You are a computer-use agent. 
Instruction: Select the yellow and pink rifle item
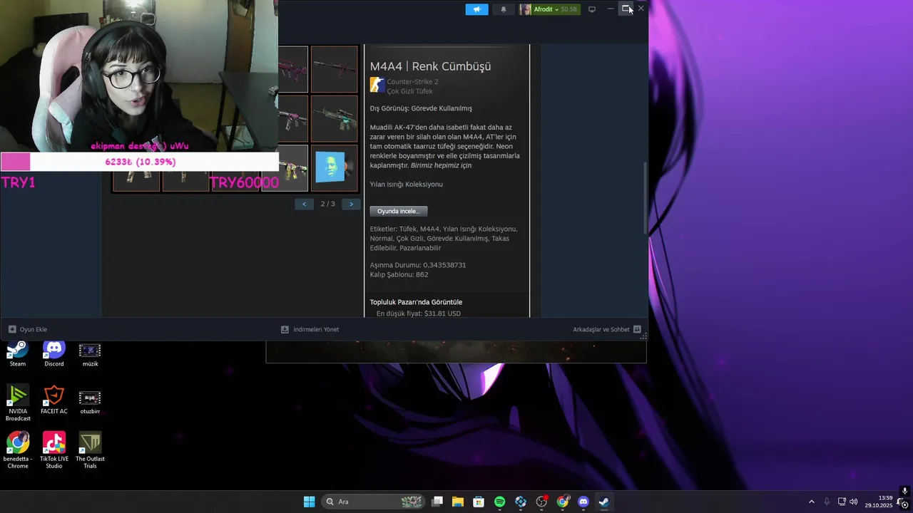coord(294,168)
